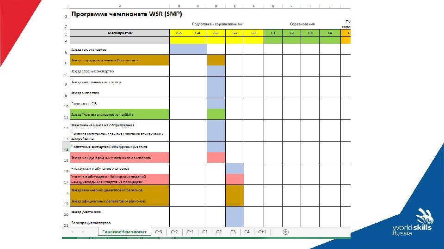Screen dimensions: 444x249
Task: Click the 'Заезд участников' cell
Action: pos(120,212)
